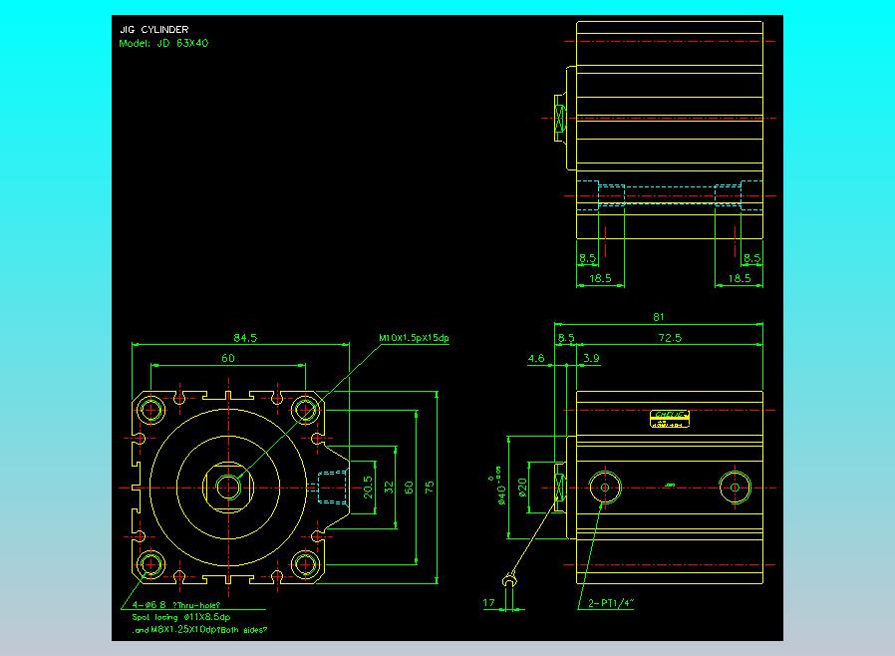Select the 75 overall height dimension

click(x=430, y=487)
